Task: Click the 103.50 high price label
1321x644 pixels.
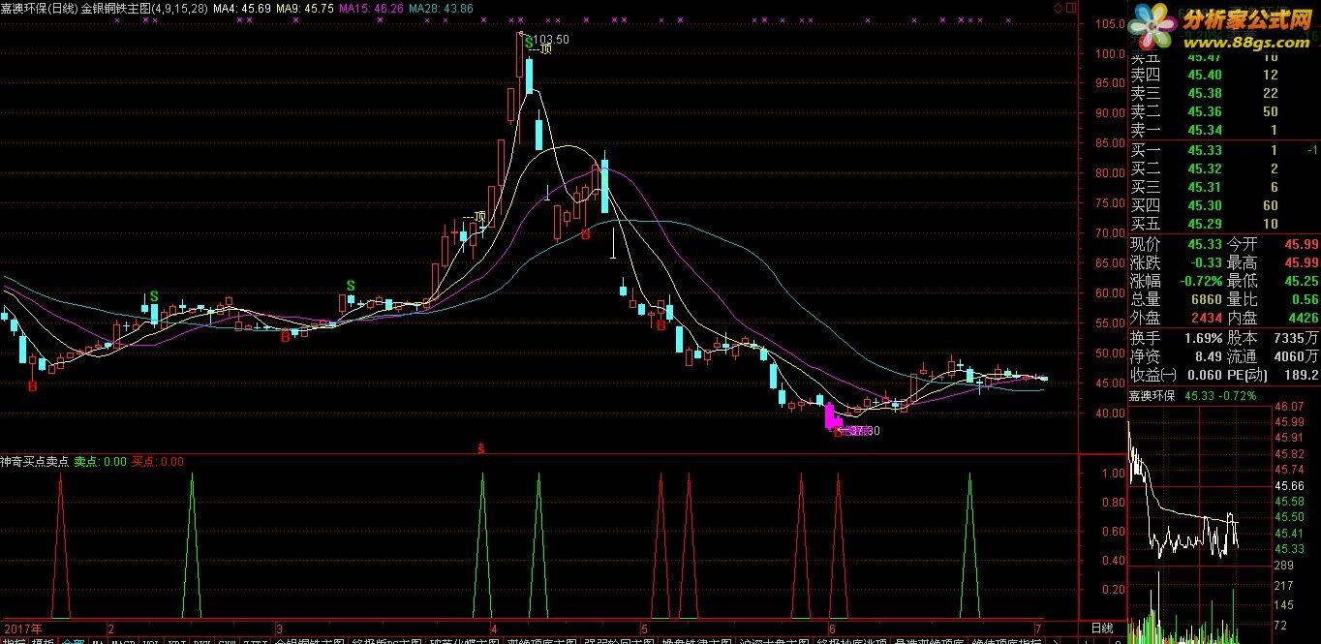Action: [x=551, y=40]
